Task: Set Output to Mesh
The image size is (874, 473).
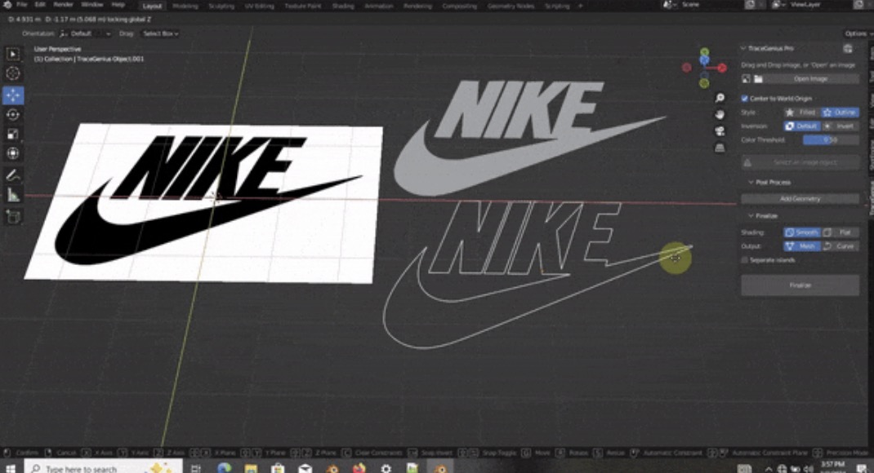Action: click(x=801, y=246)
